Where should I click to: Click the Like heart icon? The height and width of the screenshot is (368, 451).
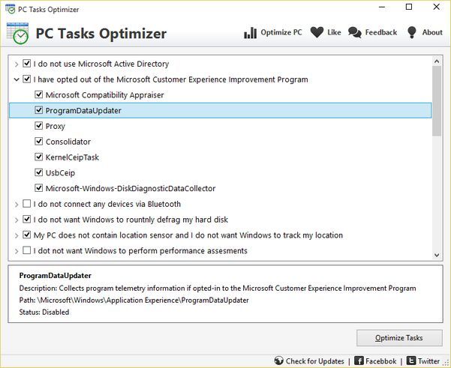tap(317, 33)
